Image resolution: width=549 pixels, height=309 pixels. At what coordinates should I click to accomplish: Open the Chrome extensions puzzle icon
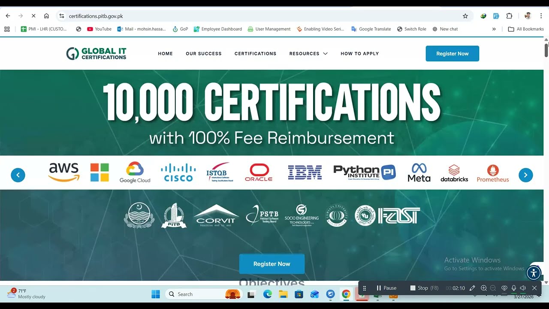pos(509,16)
